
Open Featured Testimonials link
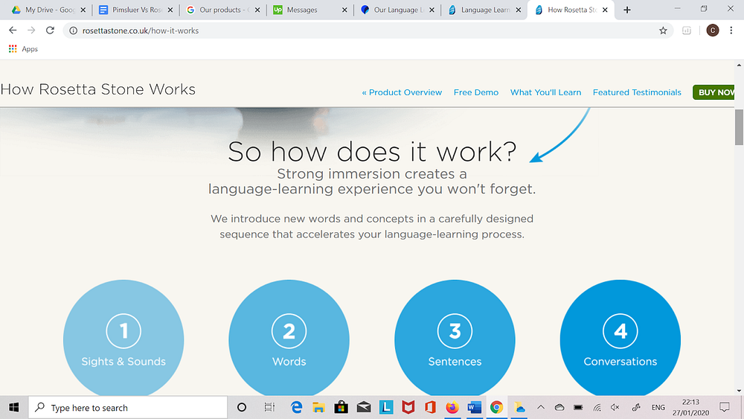tap(637, 92)
